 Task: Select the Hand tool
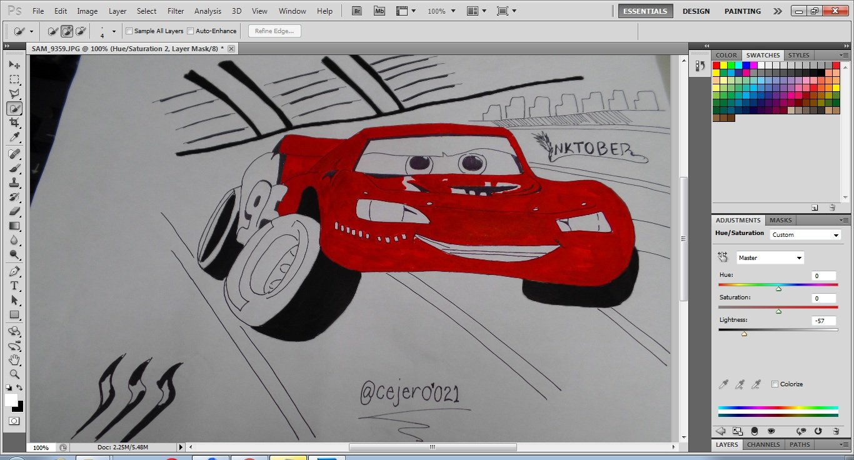[x=14, y=360]
